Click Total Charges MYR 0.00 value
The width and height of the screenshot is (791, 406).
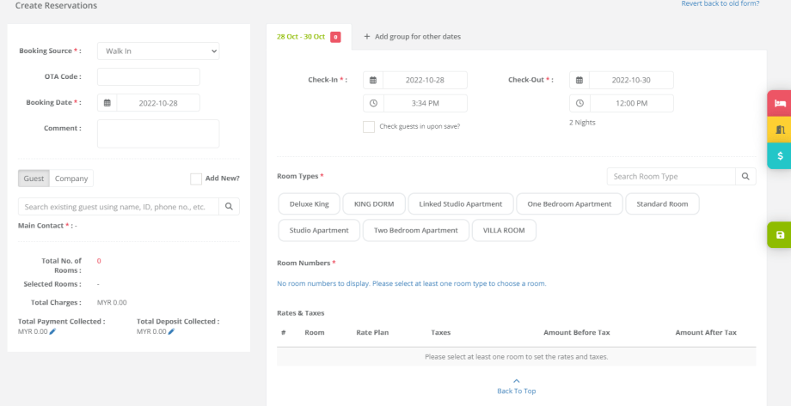click(112, 303)
